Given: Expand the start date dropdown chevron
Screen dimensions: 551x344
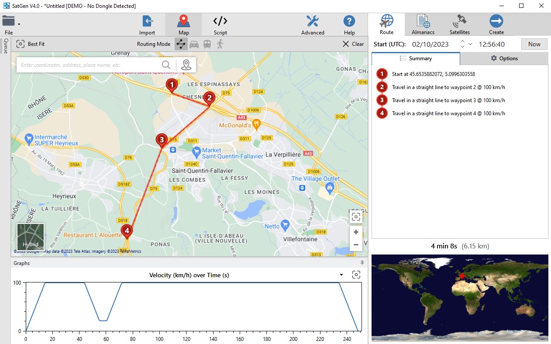Looking at the screenshot, I should [x=470, y=44].
